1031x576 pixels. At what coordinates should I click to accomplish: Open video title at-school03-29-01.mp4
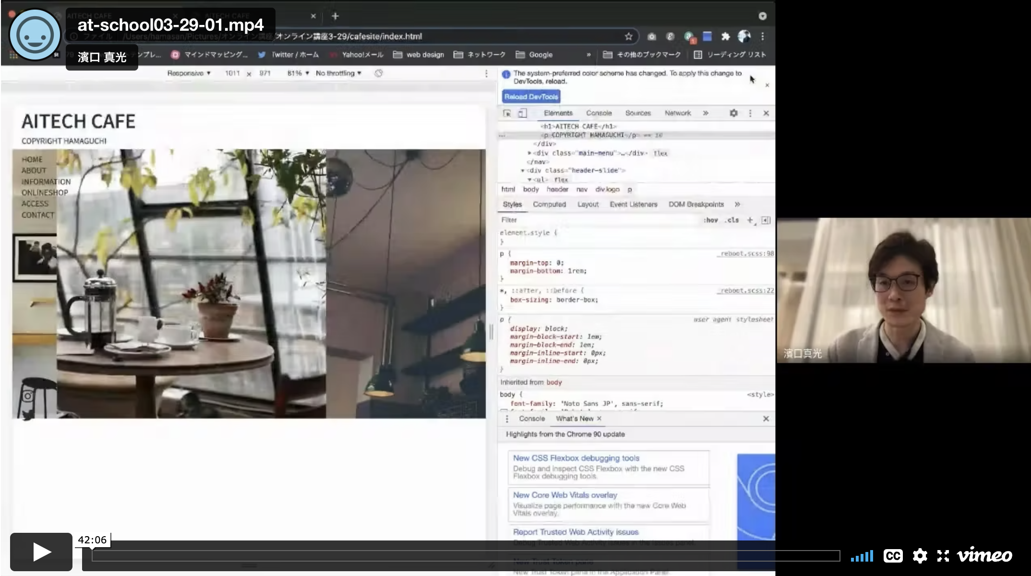click(x=170, y=24)
